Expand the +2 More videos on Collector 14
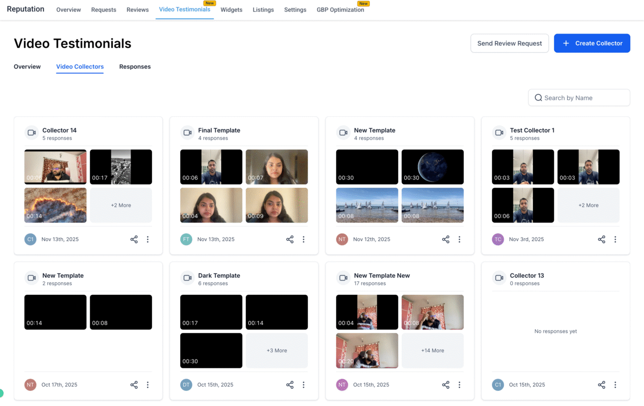 [121, 205]
